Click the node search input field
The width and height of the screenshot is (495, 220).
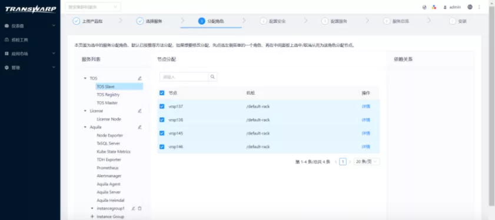click(184, 76)
